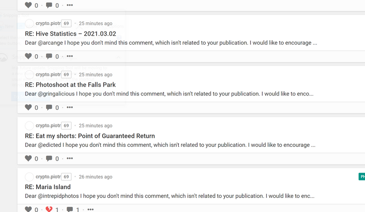Like the Photoshoot at the Falls Park reply
The height and width of the screenshot is (212, 365).
tap(28, 107)
